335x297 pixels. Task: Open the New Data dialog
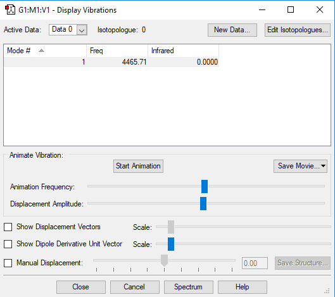tap(232, 30)
